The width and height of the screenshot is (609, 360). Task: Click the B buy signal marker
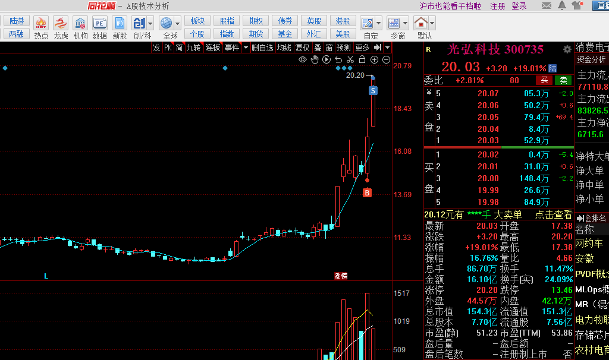pyautogui.click(x=367, y=193)
